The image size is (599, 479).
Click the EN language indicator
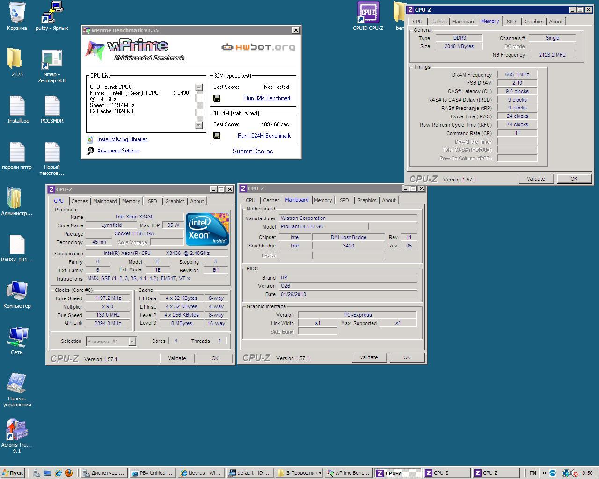pos(533,473)
